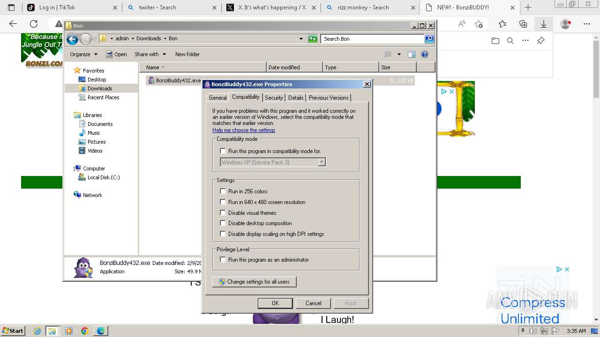Check Run in 256 colors

tap(223, 191)
